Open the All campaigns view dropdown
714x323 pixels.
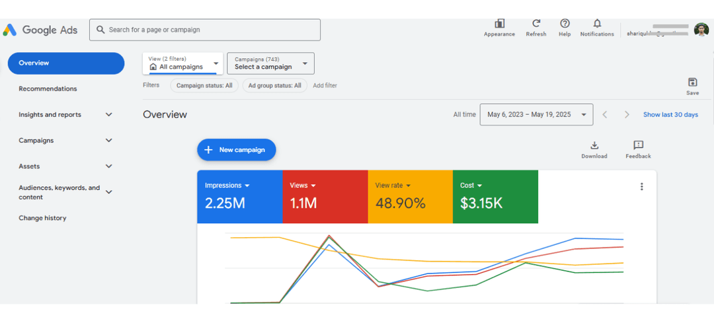click(x=182, y=63)
